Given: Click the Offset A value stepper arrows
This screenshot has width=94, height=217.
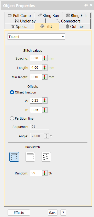Looking at the screenshot, I should (x=44, y=101).
